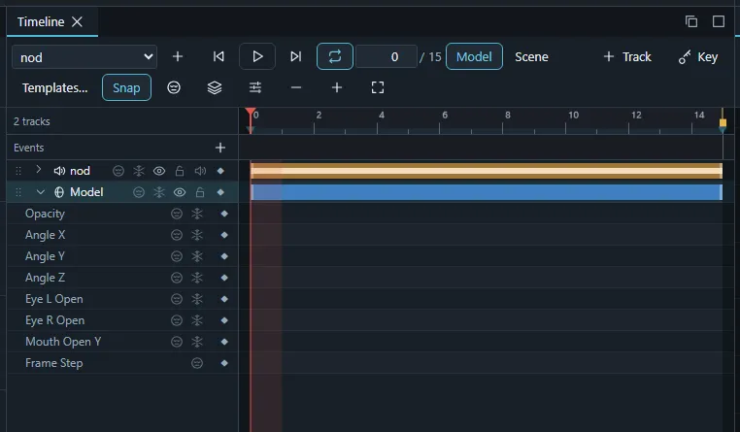Click the layers stack icon
The width and height of the screenshot is (740, 432).
coord(215,87)
